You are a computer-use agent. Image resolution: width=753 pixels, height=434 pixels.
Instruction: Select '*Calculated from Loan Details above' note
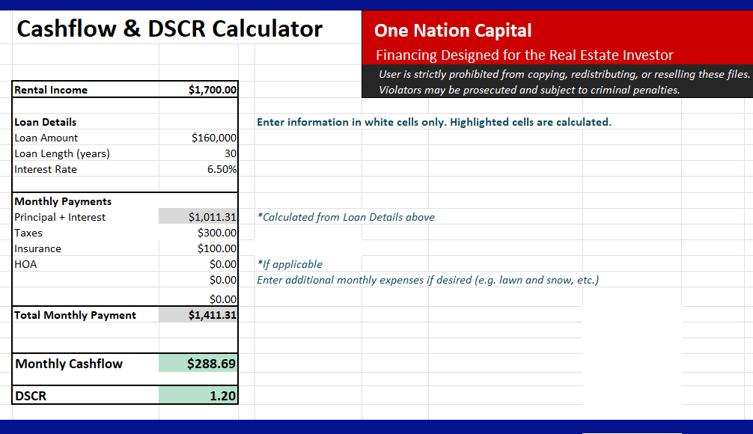[346, 217]
